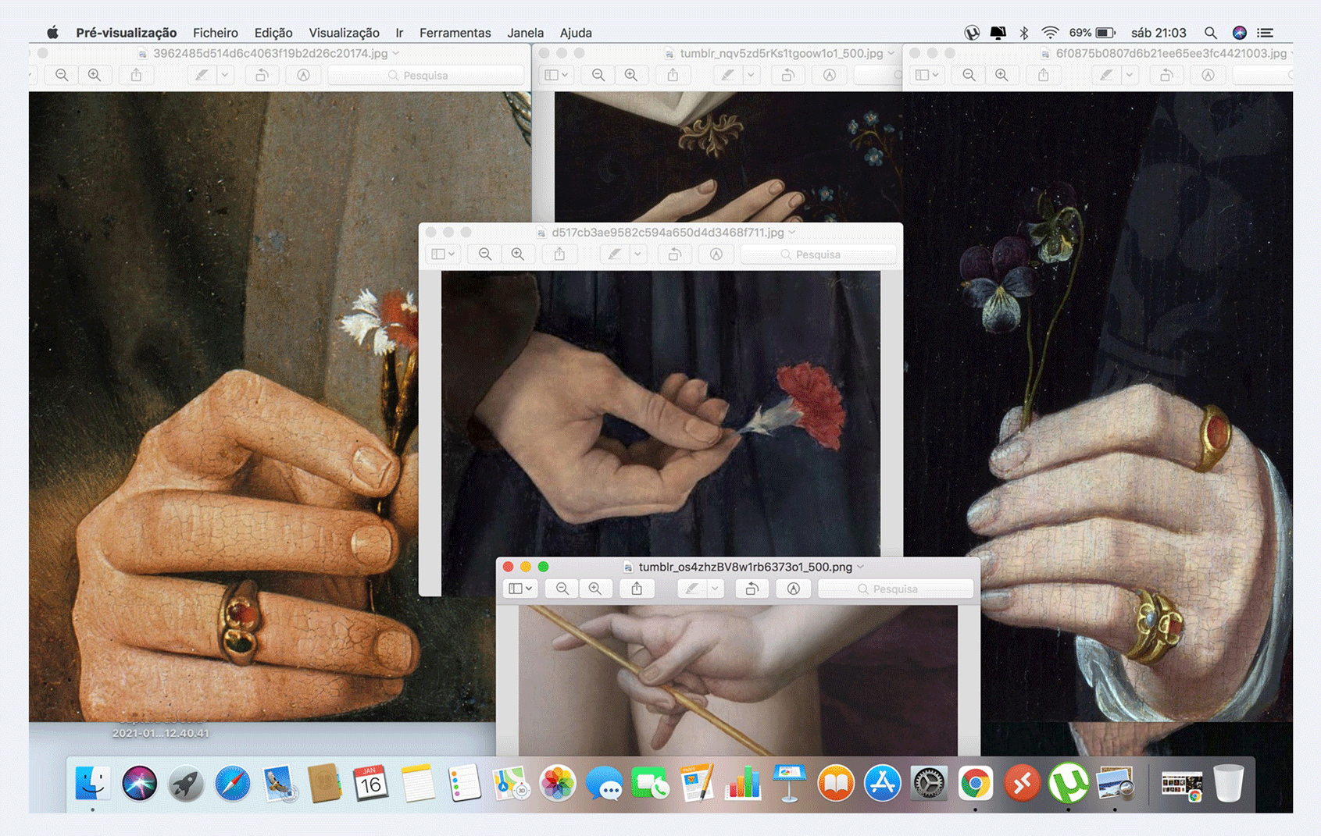Image resolution: width=1321 pixels, height=836 pixels.
Task: Show Markup toolbar in d517cb3ae window
Action: coord(716,254)
